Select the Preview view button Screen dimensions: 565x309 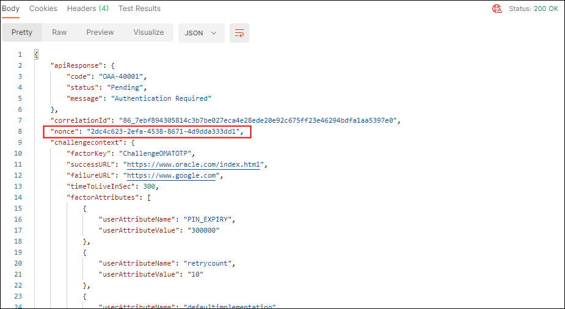[100, 32]
